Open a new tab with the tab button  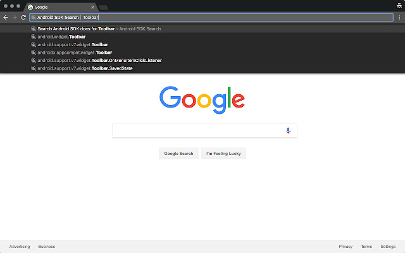(x=104, y=8)
